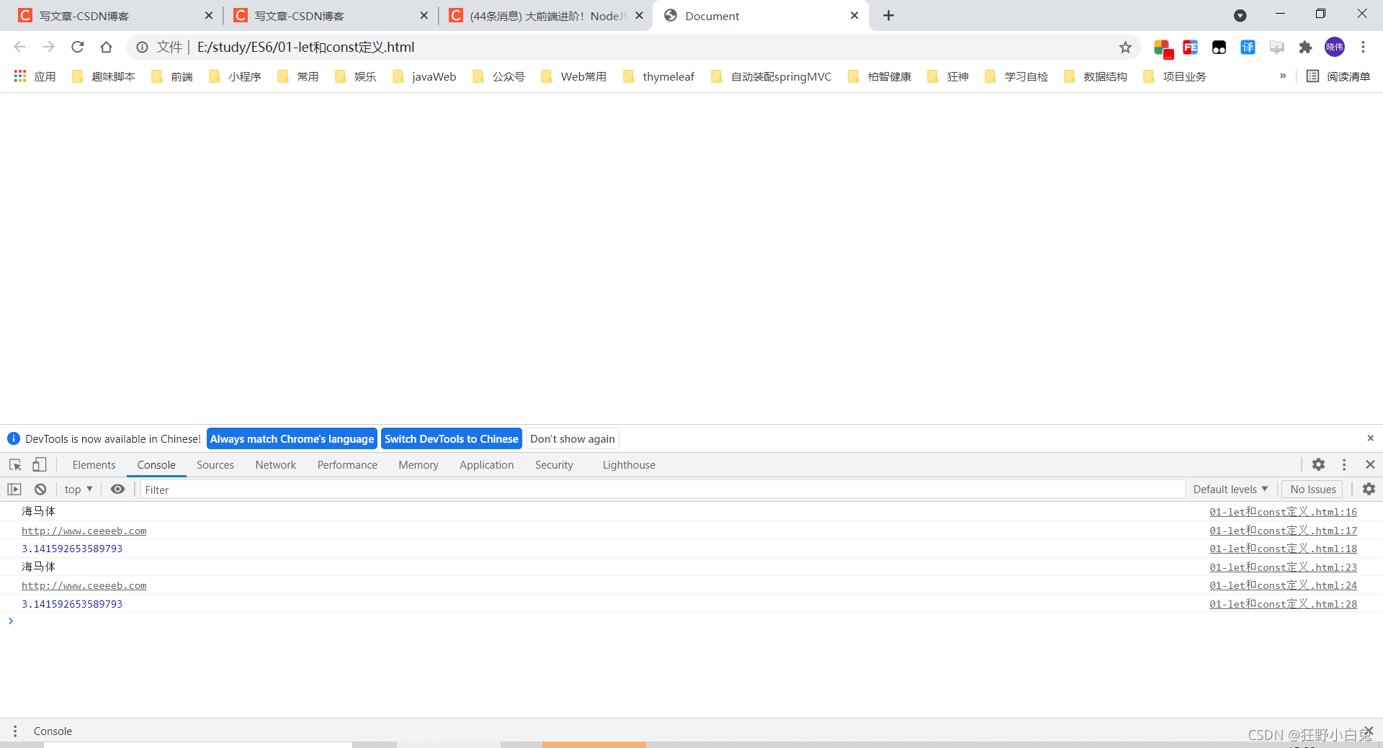Open source link 01-let和const定义.html:23
Viewport: 1383px width, 748px height.
tap(1283, 567)
